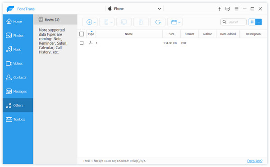
Task: Switch to list view icon
Action: click(x=258, y=22)
